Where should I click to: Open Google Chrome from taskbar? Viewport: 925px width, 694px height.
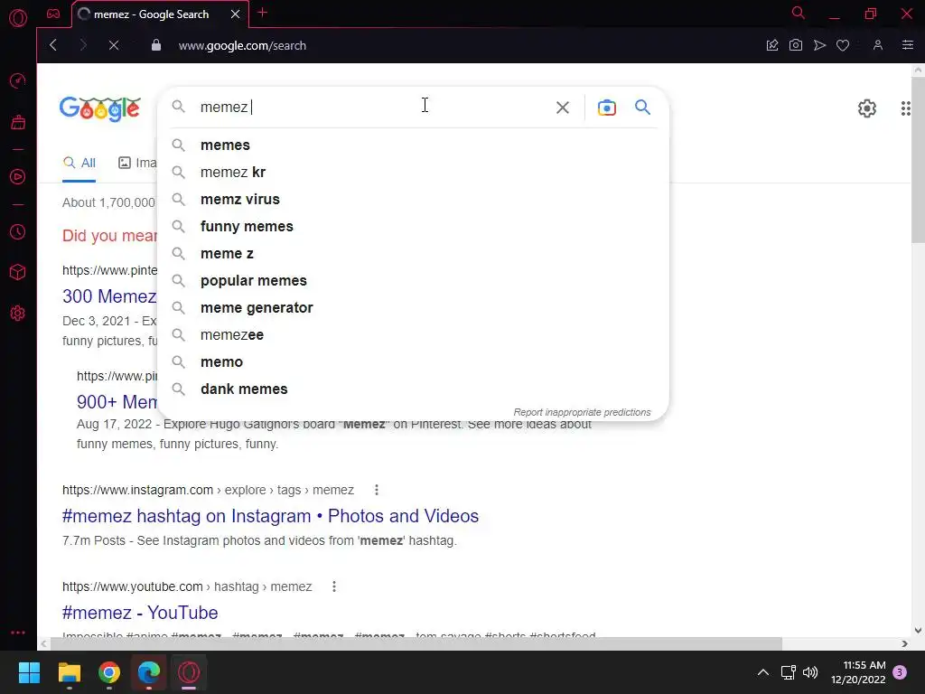click(x=109, y=672)
